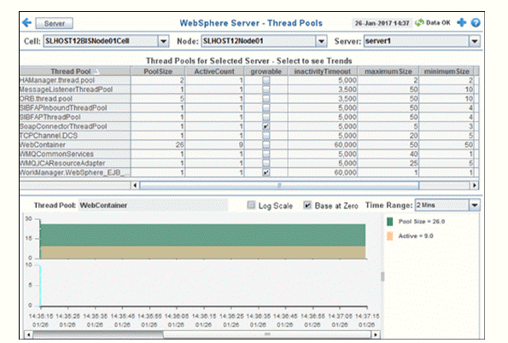Screen dimensions: 508x343
Task: Sort by the Thread Pool column header
Action: click(x=75, y=72)
